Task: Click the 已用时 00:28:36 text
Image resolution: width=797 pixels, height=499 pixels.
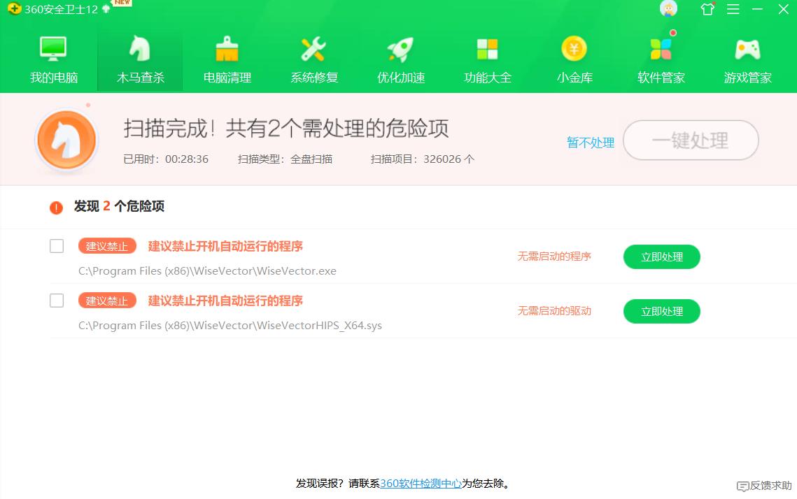Action: pos(166,159)
